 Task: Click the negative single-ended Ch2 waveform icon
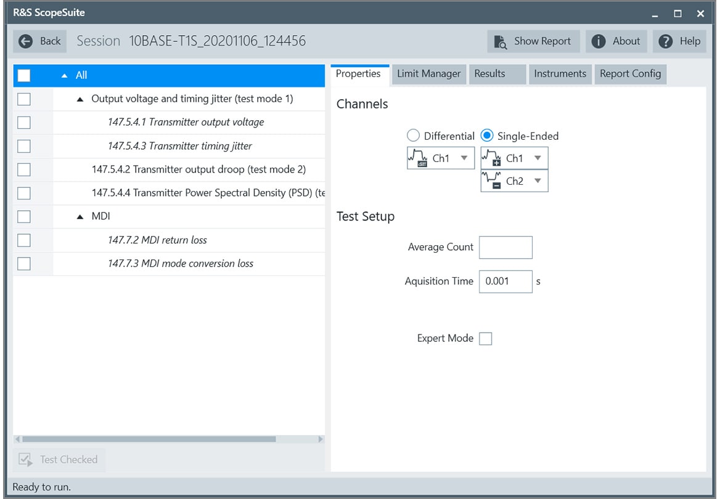click(x=491, y=181)
